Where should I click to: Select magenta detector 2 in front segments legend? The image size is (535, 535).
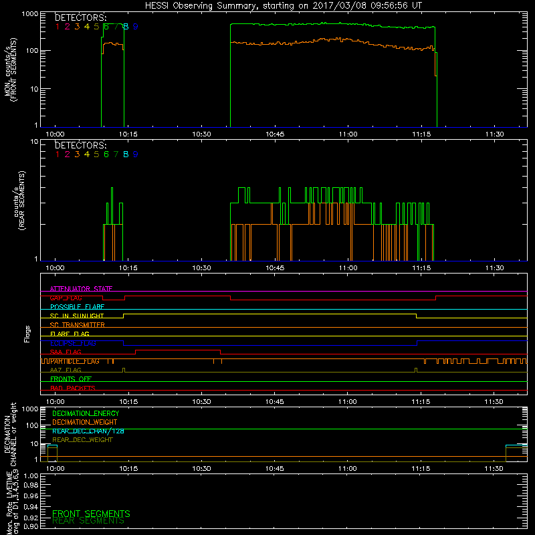[x=68, y=27]
